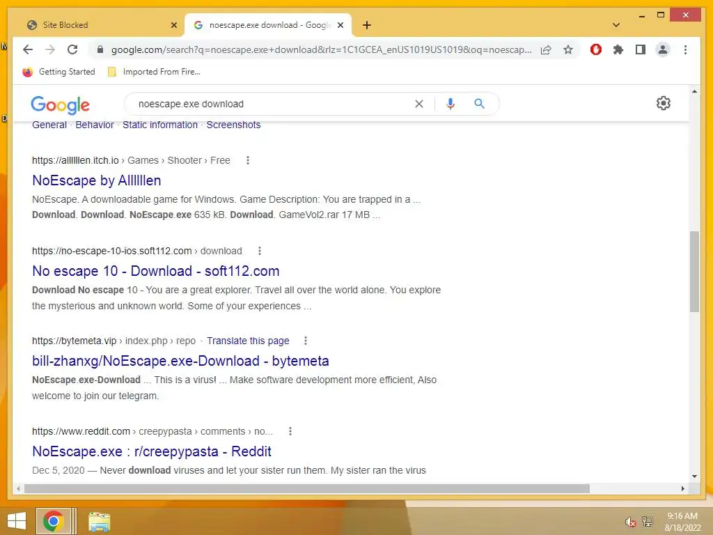Click the forward navigation arrow
The width and height of the screenshot is (713, 535).
50,49
